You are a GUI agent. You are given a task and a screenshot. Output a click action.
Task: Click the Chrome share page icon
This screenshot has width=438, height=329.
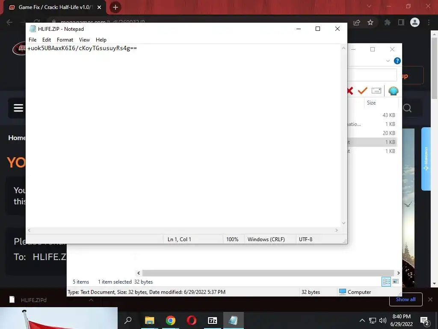[x=357, y=22]
